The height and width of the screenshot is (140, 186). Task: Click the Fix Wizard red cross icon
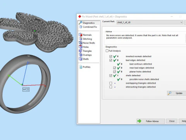(79, 16)
